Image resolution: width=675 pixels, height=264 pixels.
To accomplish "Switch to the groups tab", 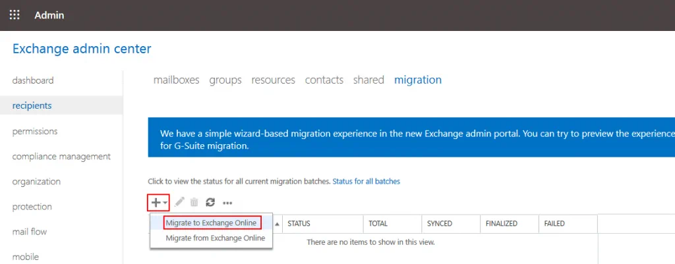I will click(225, 80).
